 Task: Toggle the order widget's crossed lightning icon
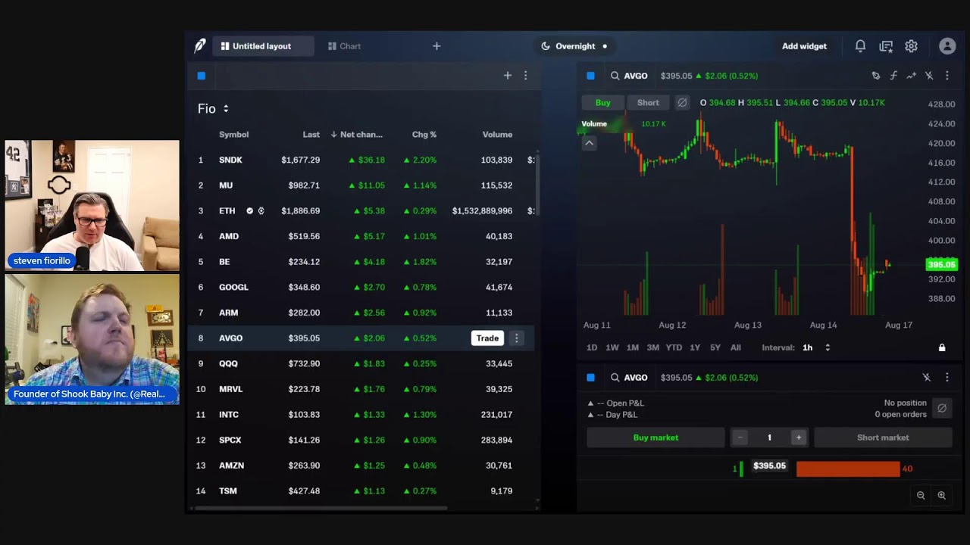(926, 378)
